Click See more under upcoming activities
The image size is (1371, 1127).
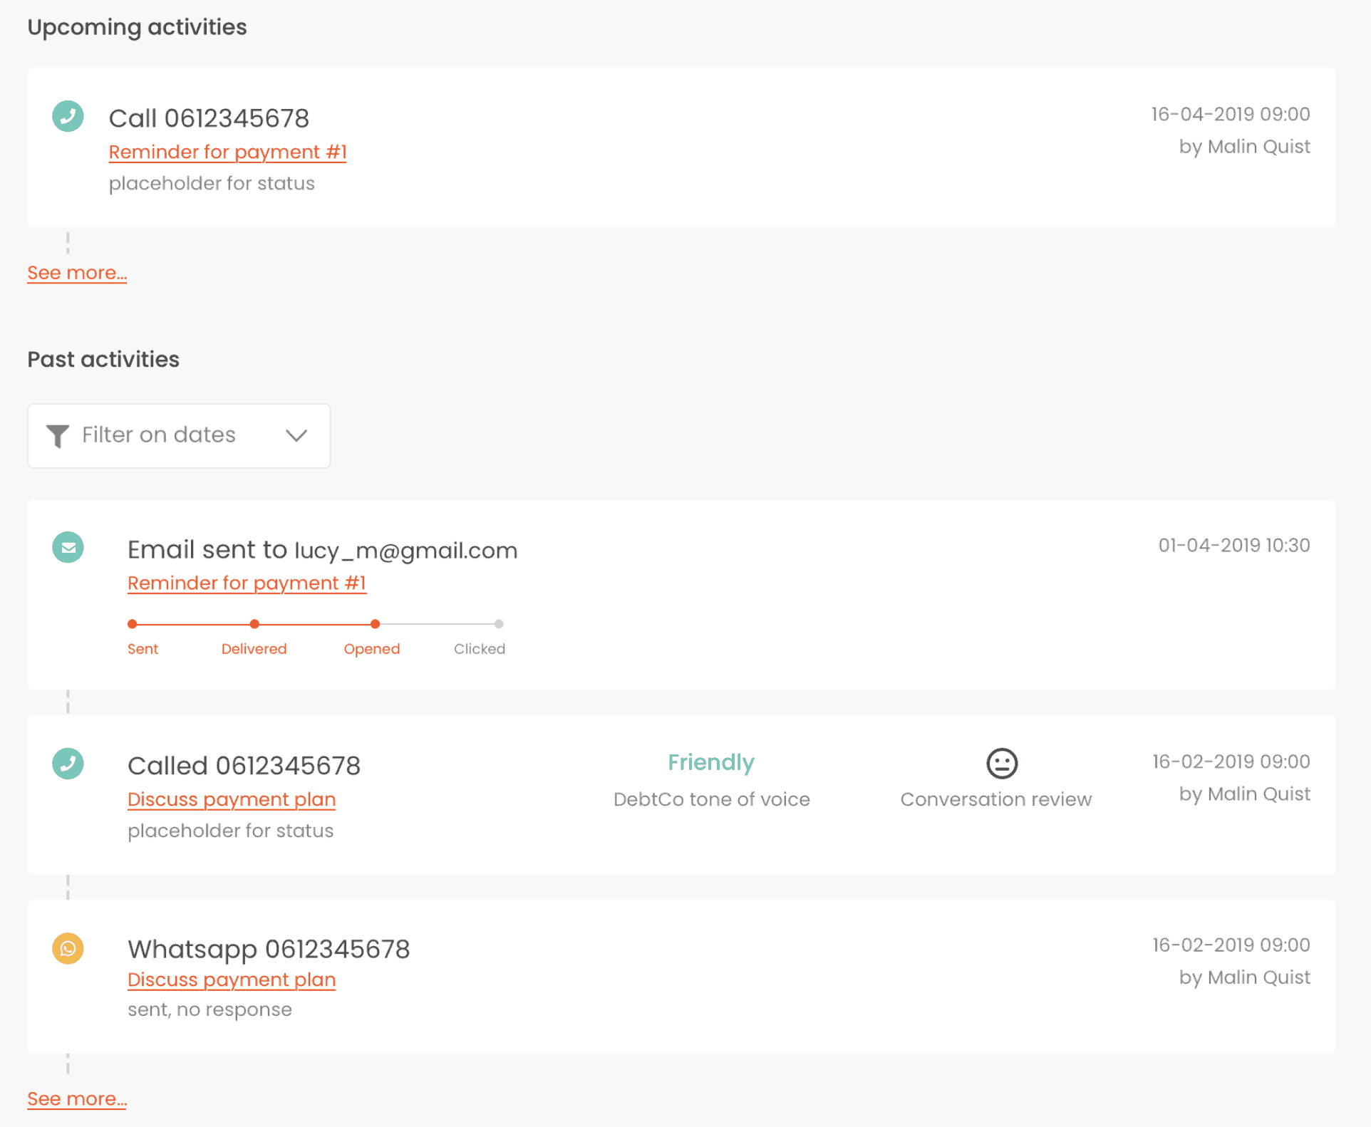[x=77, y=274]
